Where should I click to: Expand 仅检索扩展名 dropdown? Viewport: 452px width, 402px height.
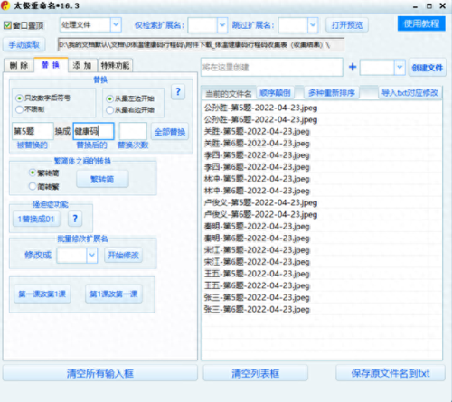[222, 25]
